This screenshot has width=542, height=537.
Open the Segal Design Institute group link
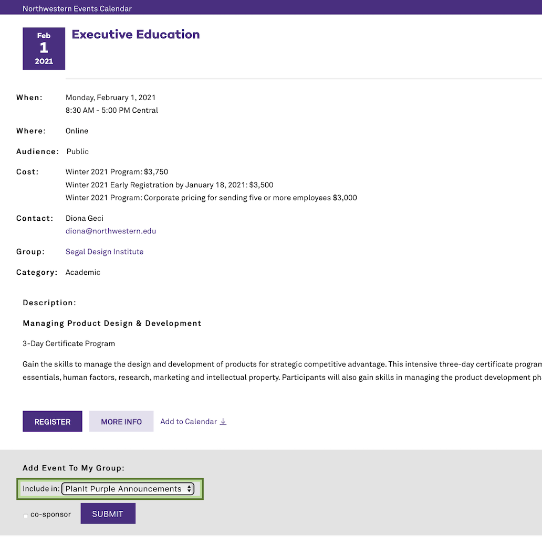tap(105, 252)
